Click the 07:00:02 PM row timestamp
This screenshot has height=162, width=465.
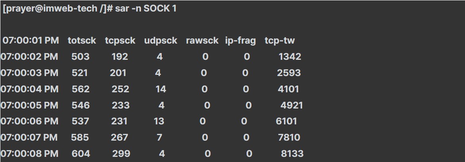click(29, 57)
